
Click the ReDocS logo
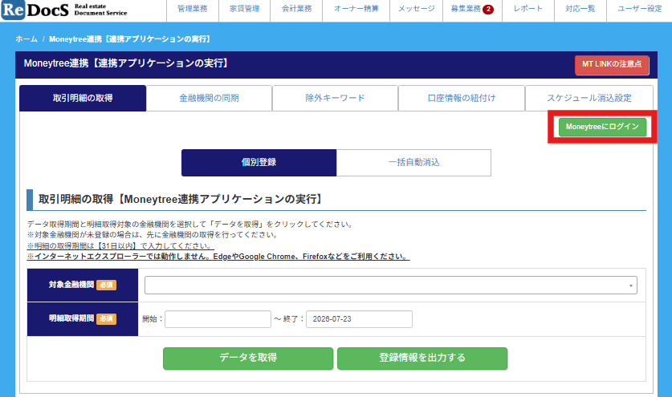click(x=64, y=10)
